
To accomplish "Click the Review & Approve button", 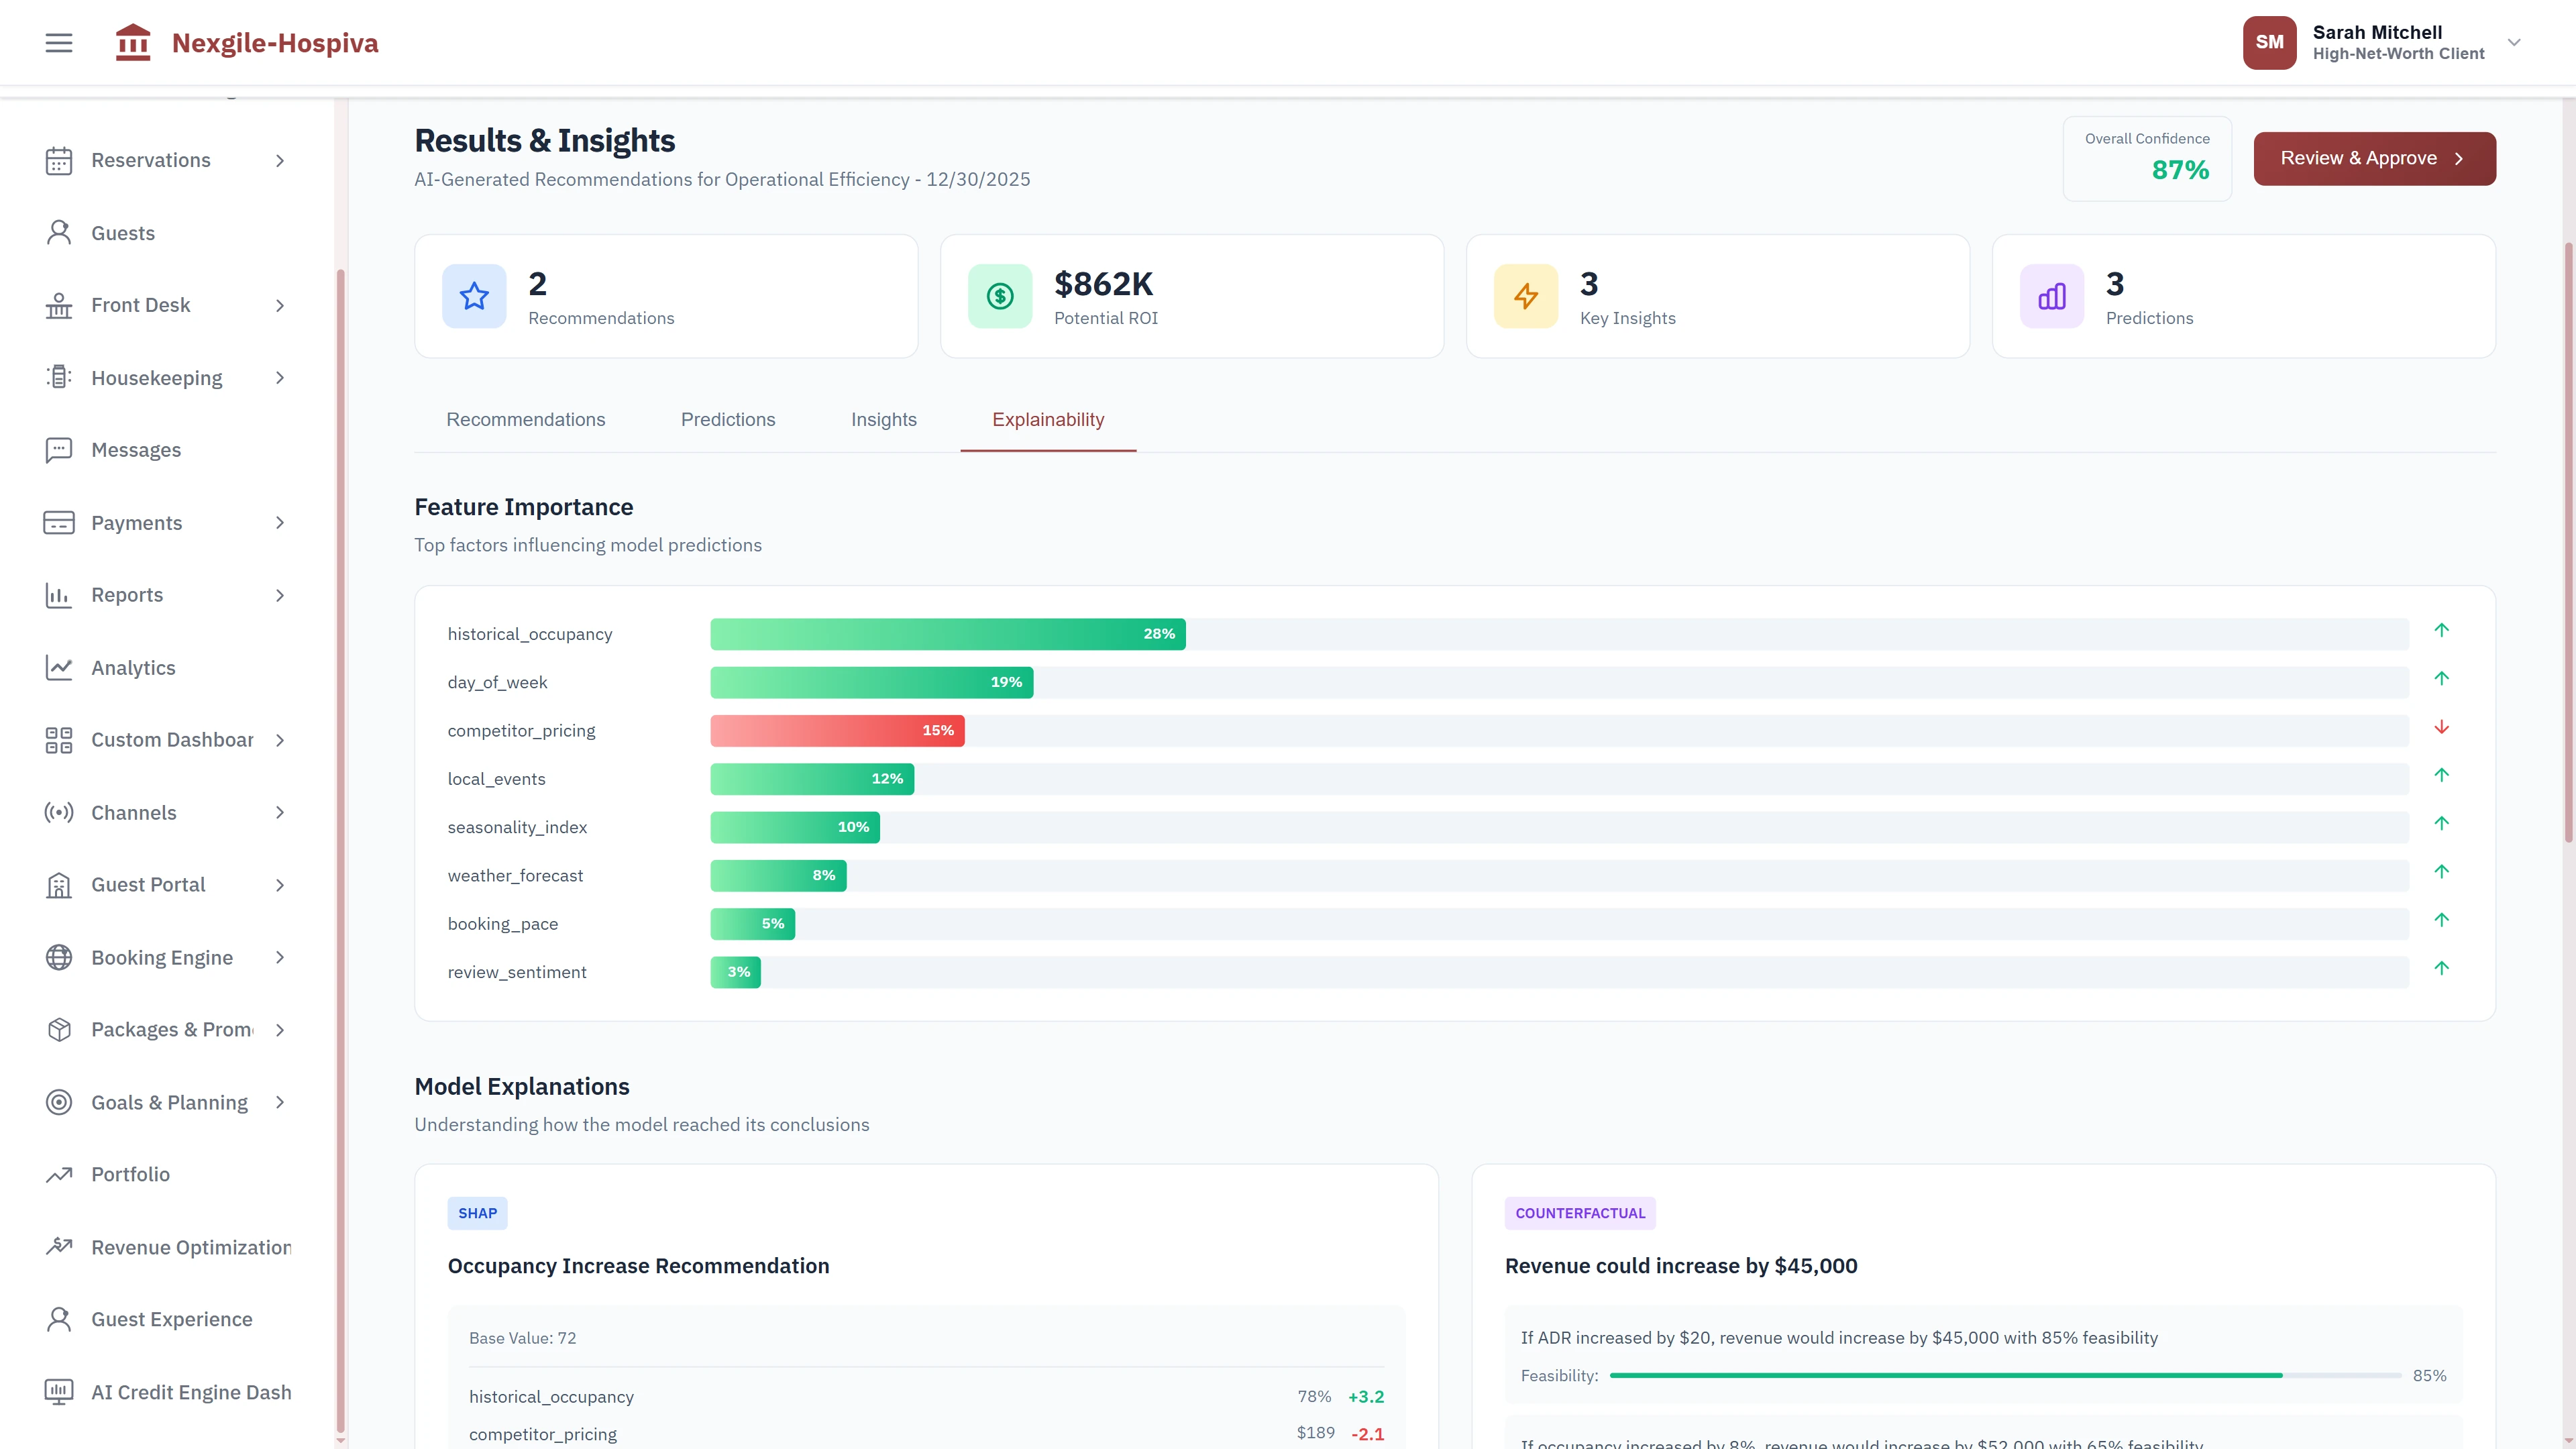I will click(2374, 158).
